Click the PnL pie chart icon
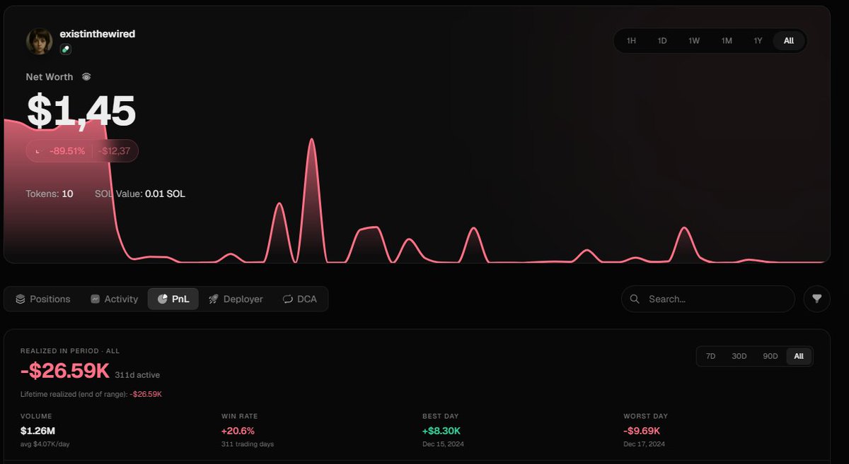Image resolution: width=849 pixels, height=464 pixels. (x=162, y=299)
